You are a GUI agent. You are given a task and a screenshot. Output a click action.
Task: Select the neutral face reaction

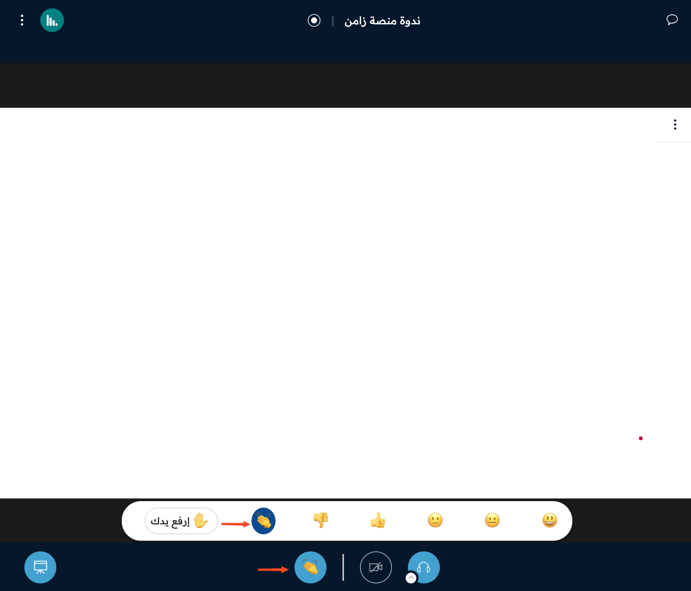(492, 520)
